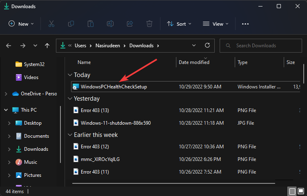Click the Delete trash can icon

[149, 24]
